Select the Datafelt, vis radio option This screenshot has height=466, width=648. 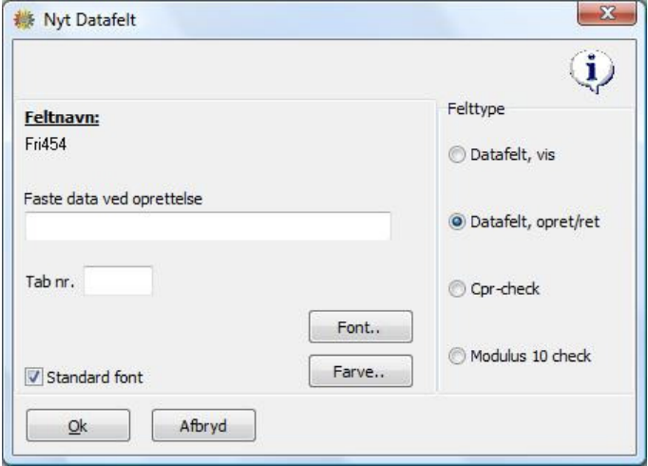pos(457,155)
